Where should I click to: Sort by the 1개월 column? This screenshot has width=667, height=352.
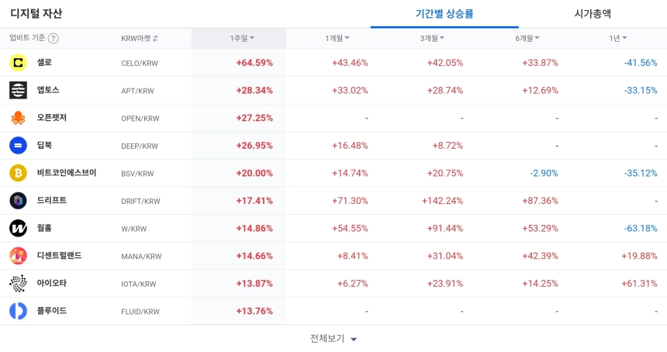[337, 38]
